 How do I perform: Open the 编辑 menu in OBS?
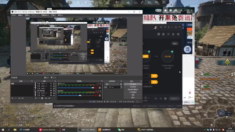tap(21, 15)
